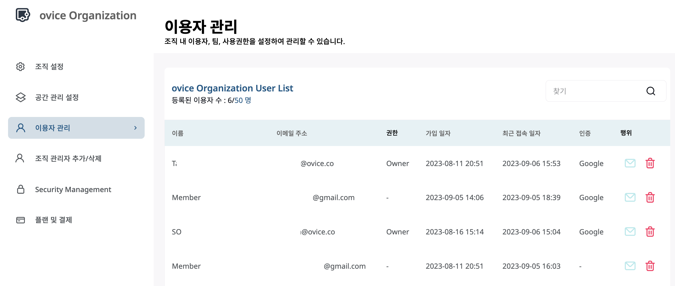
Task: Click the Google auth in the SO row
Action: click(x=591, y=232)
